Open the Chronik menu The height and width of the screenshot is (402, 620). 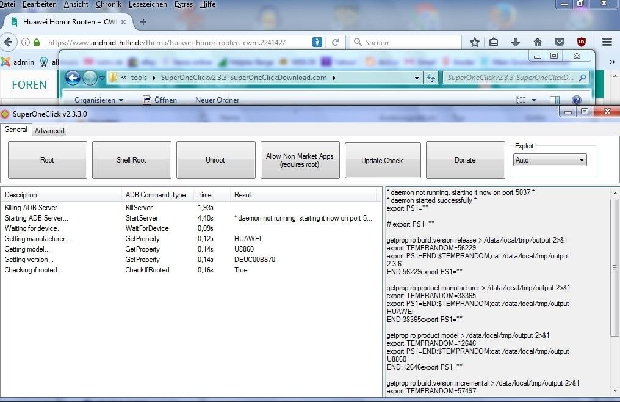click(x=109, y=4)
